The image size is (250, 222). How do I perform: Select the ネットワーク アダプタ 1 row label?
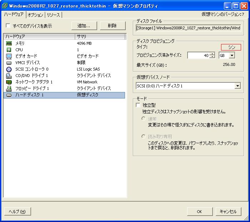point(34,82)
